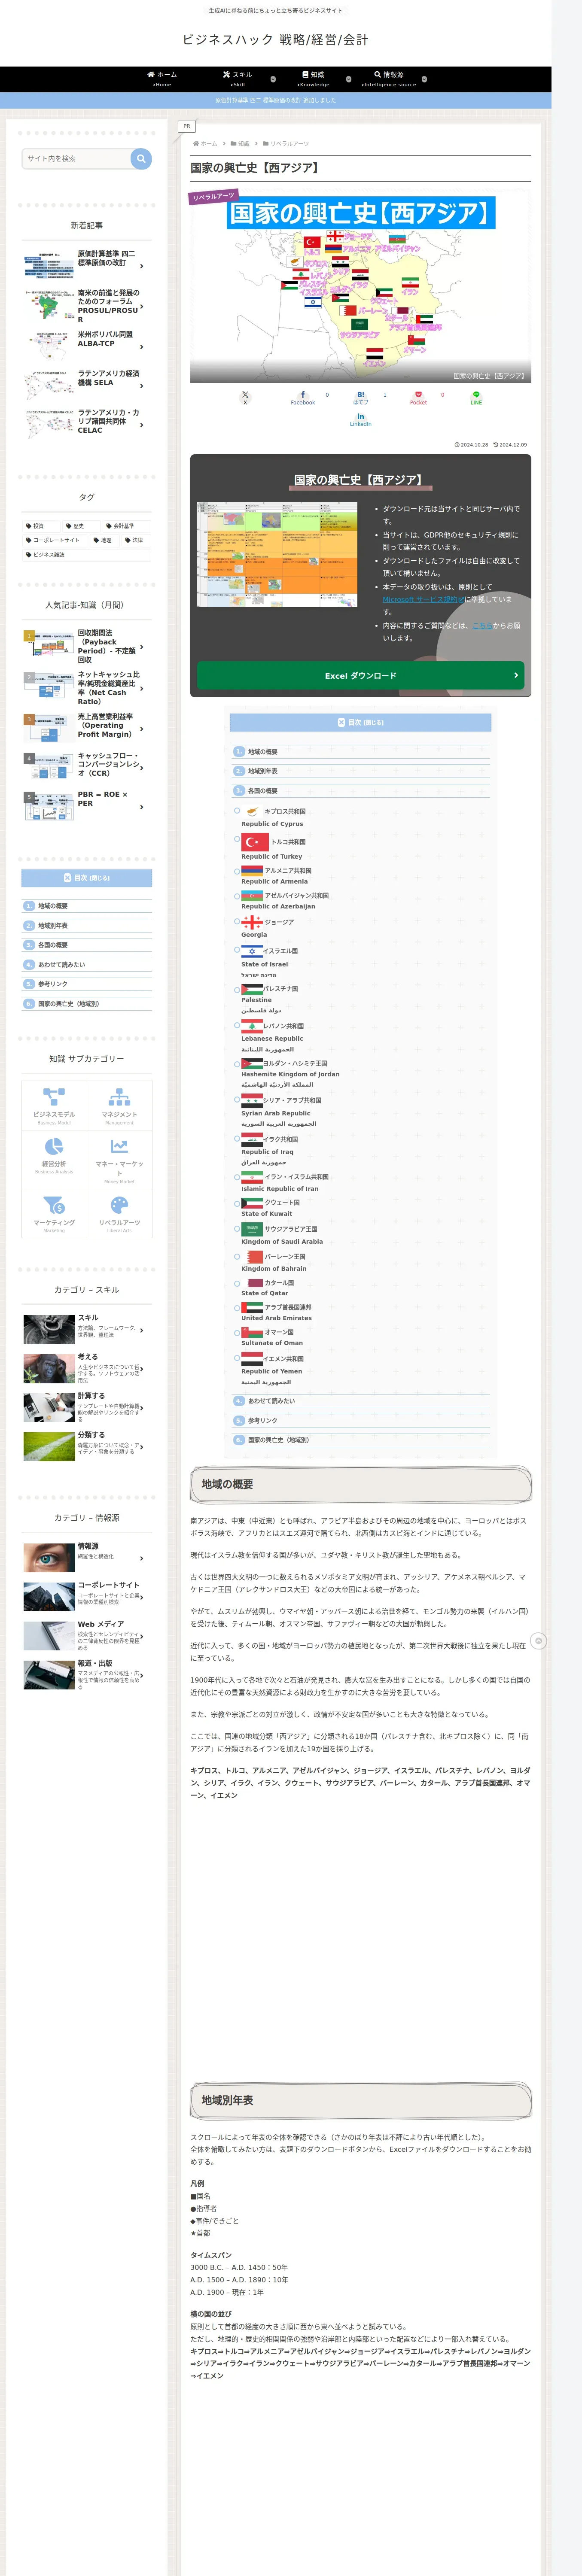Collapse the sidebar 目次 table of contents
582x2576 pixels.
(x=87, y=878)
